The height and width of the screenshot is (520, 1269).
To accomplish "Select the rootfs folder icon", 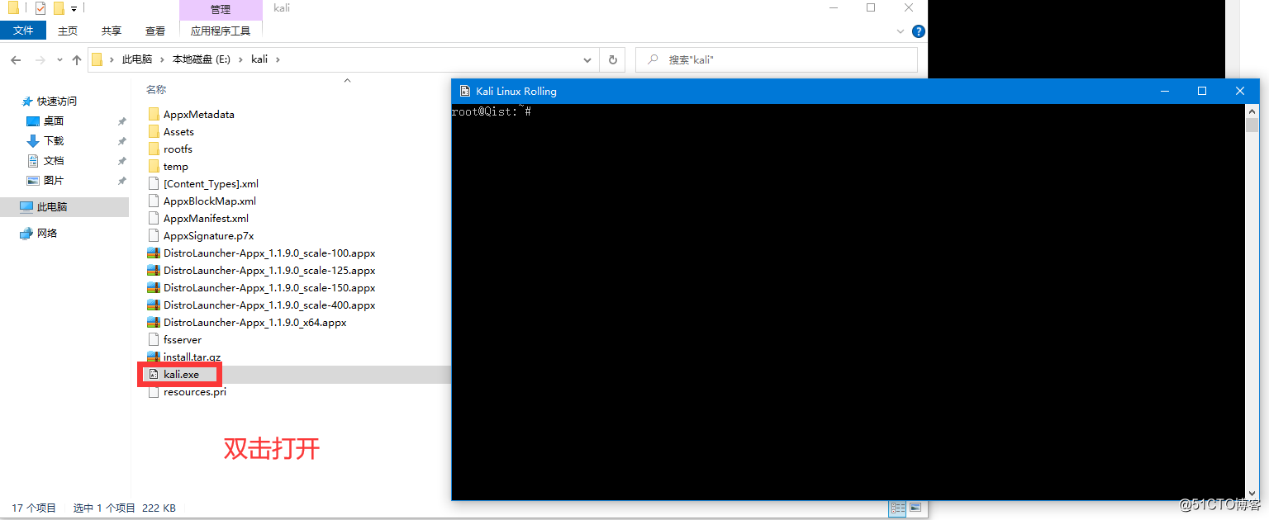I will [x=153, y=149].
